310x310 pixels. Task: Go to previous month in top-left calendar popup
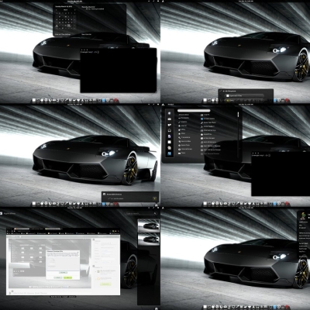click(x=57, y=10)
